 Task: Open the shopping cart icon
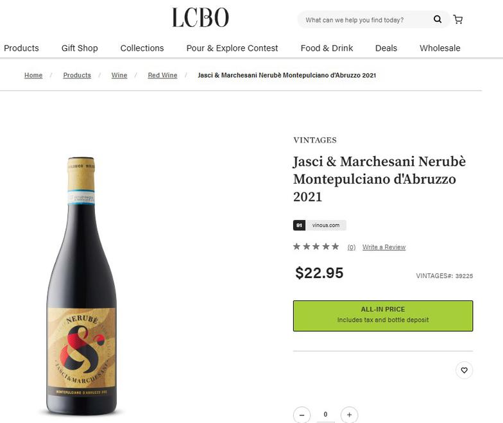pyautogui.click(x=458, y=19)
